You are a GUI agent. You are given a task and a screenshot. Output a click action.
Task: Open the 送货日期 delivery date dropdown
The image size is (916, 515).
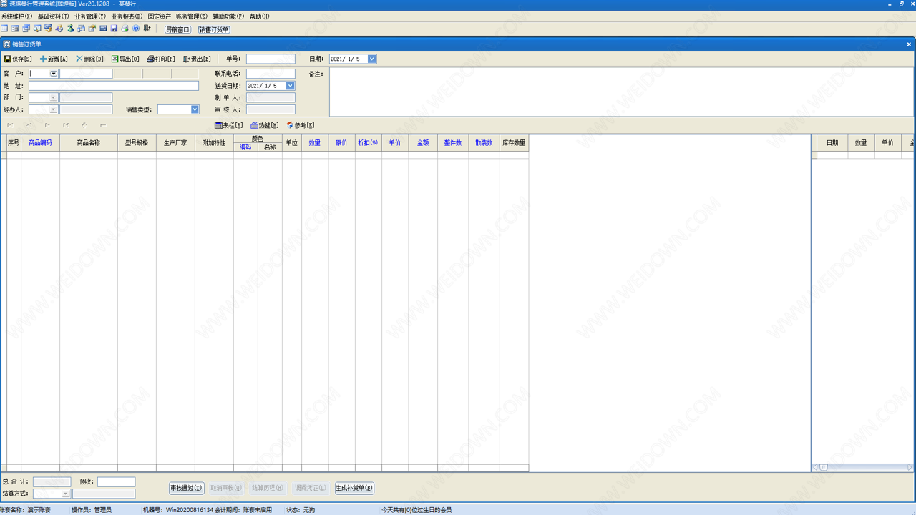[291, 86]
